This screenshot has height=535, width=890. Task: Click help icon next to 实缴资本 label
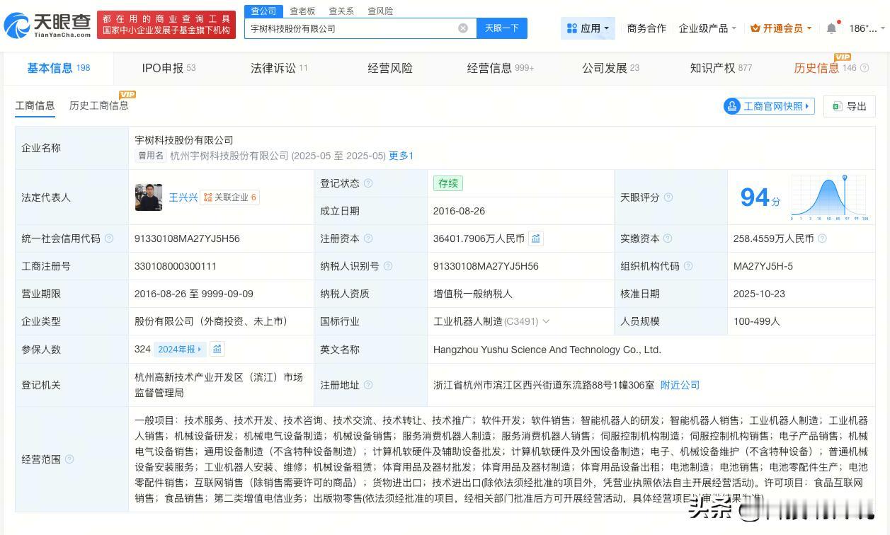pyautogui.click(x=668, y=238)
